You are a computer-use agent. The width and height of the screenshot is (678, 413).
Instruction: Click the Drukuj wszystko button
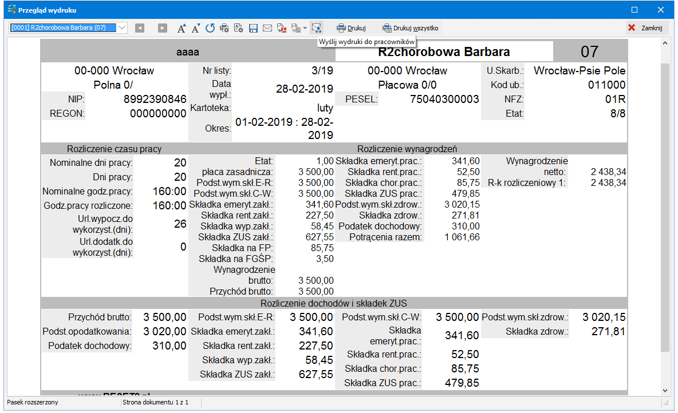(x=411, y=27)
